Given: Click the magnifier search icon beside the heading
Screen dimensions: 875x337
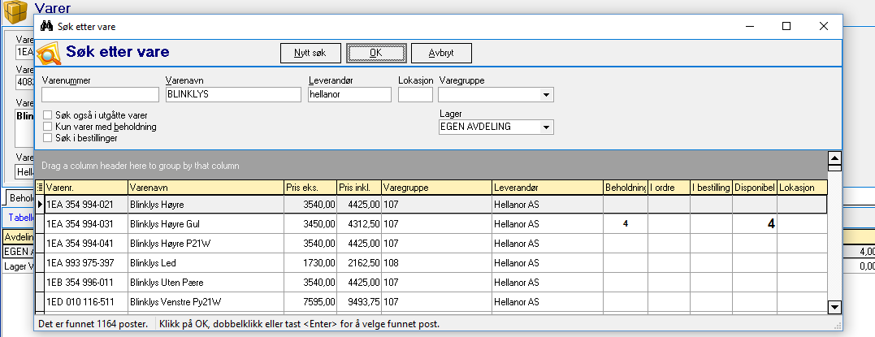Looking at the screenshot, I should pos(50,53).
